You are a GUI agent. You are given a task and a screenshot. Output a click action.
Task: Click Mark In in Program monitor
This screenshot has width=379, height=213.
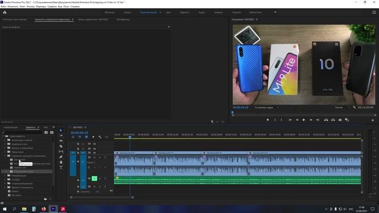pos(275,120)
